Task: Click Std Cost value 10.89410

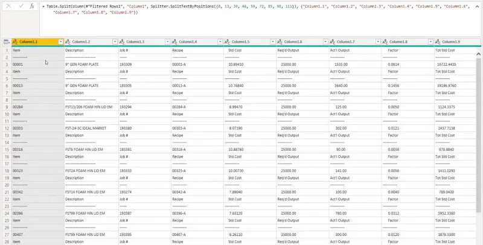Action: (x=250, y=65)
